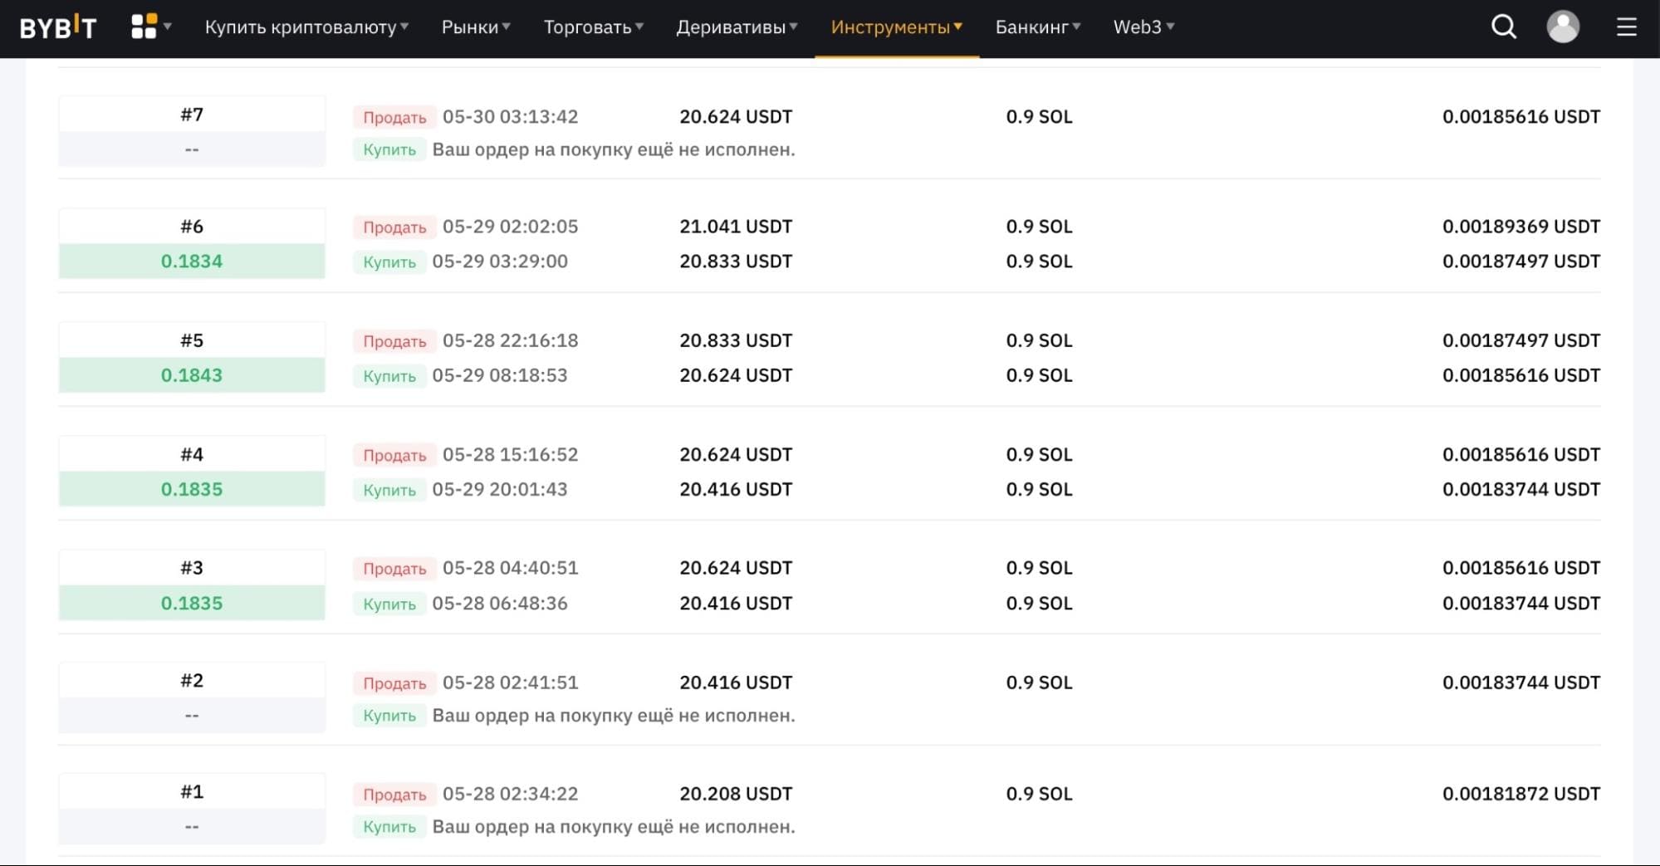Select the #4 grid order label
Screen dimensions: 1660x866
tap(192, 454)
